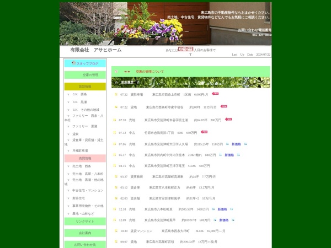Click the new badge on 貸駐車場 西条上市町 row
The height and width of the screenshot is (248, 331).
215,94
